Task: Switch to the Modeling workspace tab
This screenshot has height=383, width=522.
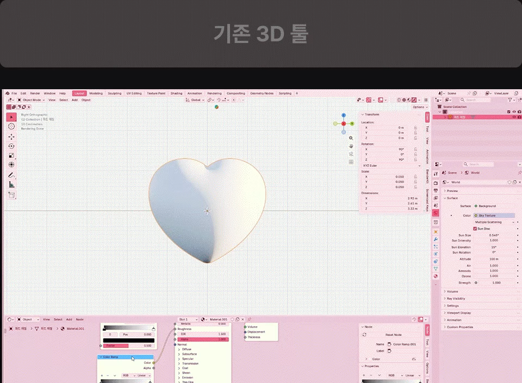Action: [96, 93]
